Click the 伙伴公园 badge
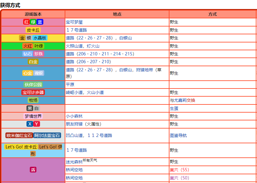Viewport: 257px width, 183px height. point(33,85)
